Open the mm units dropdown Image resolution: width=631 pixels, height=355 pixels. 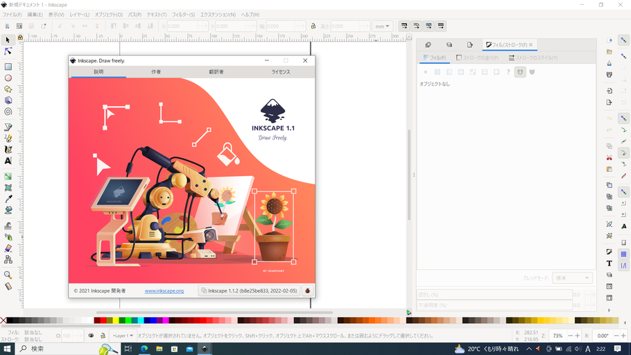(x=382, y=26)
